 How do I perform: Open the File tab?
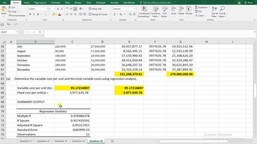coord(4,3)
